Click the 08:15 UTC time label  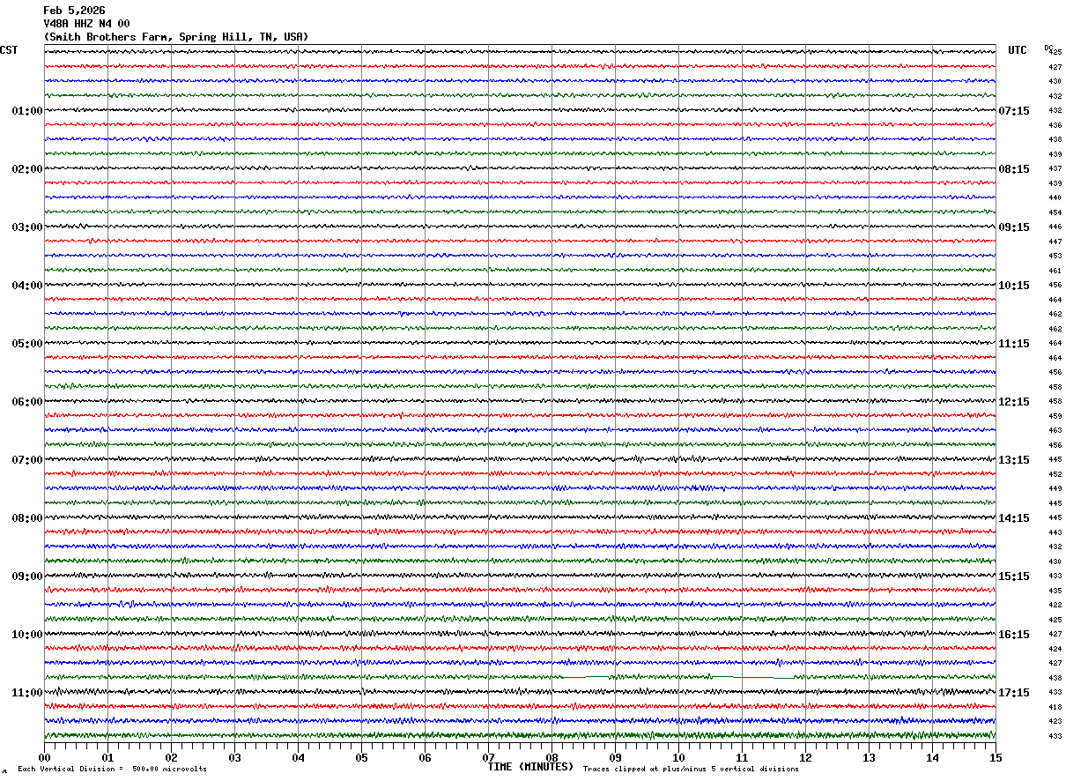1014,169
